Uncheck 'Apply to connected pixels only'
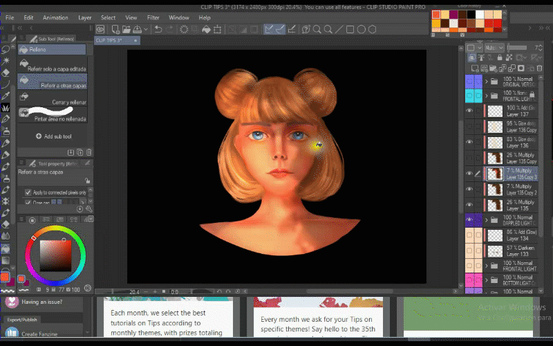 pyautogui.click(x=28, y=192)
